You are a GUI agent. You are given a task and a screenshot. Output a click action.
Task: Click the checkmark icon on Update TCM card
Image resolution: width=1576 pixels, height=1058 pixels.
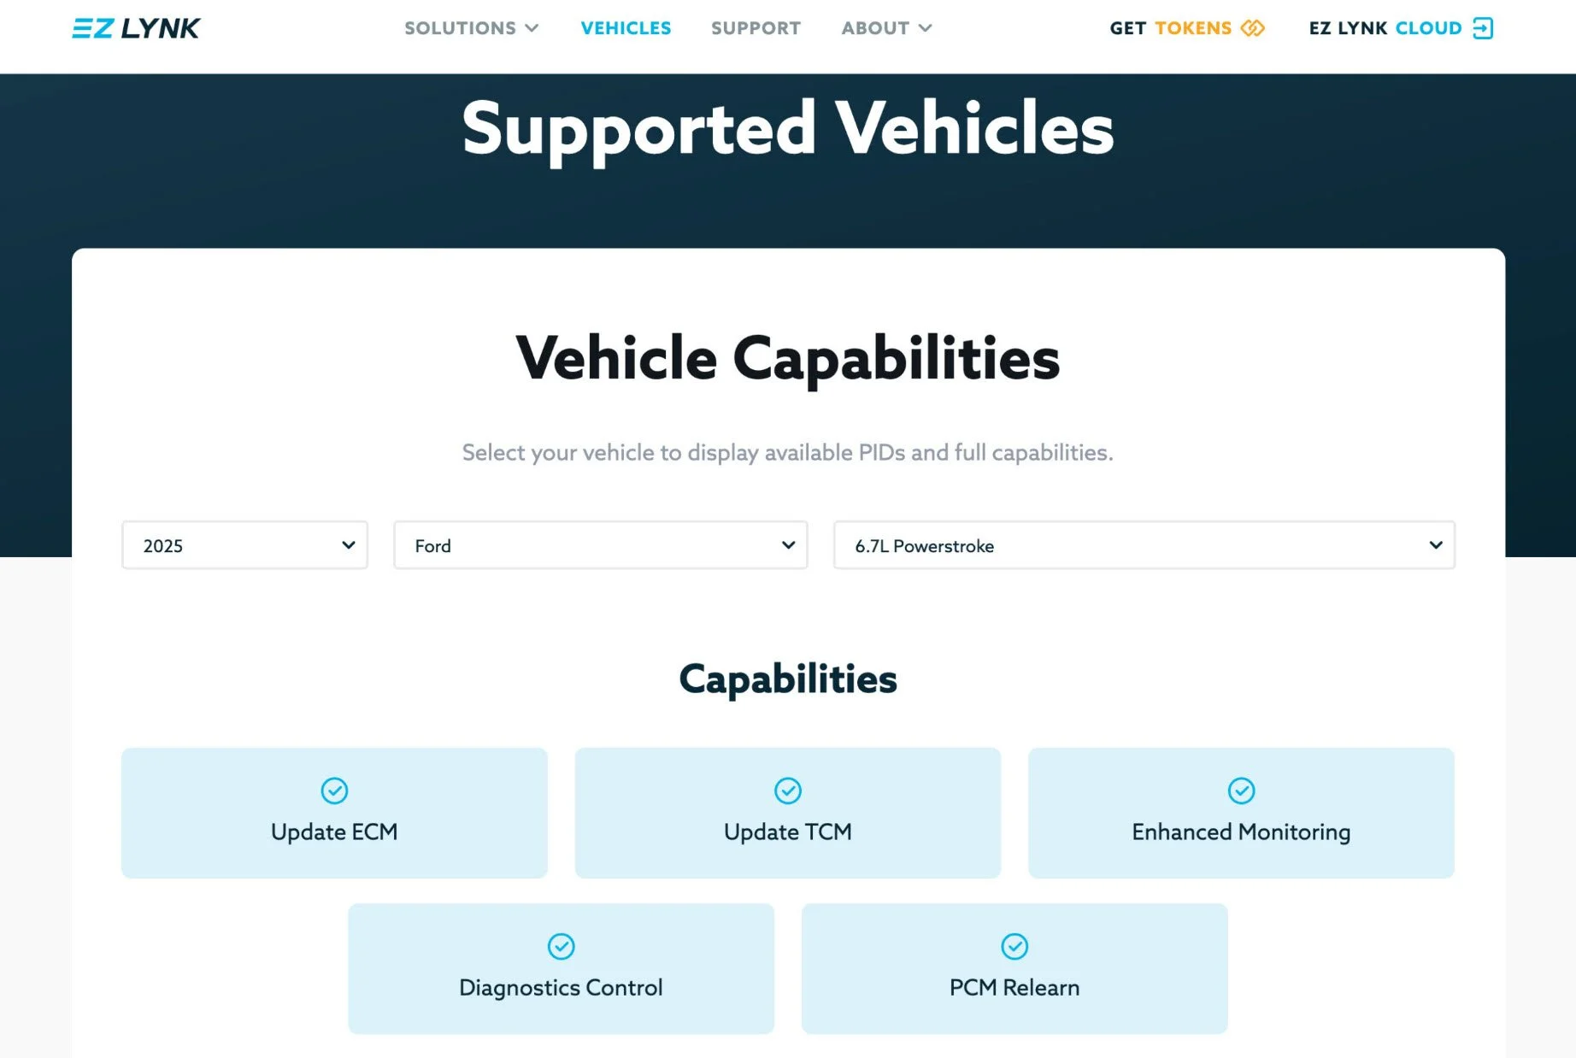(x=787, y=791)
